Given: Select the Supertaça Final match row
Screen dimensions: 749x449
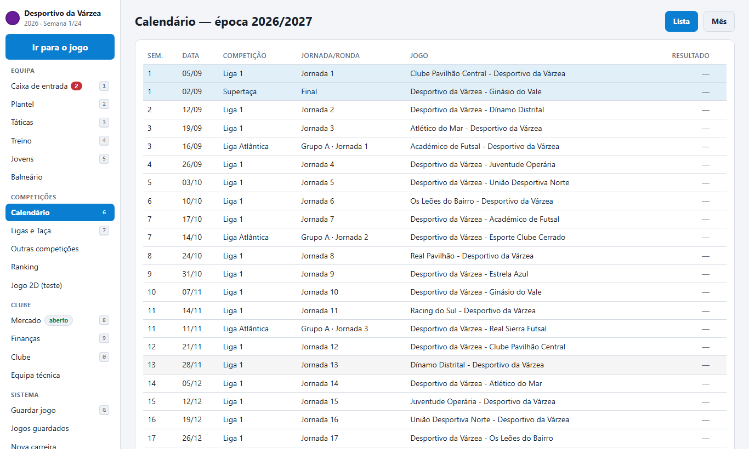Looking at the screenshot, I should (x=435, y=91).
